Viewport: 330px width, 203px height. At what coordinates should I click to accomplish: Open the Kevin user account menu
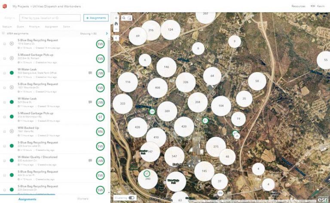[x=318, y=6]
